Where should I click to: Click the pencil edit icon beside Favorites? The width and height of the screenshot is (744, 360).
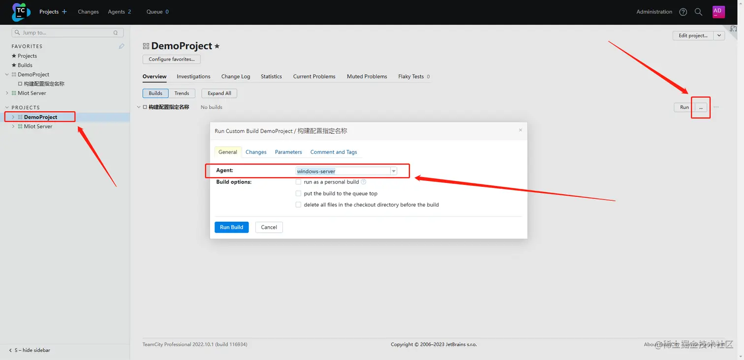[122, 46]
